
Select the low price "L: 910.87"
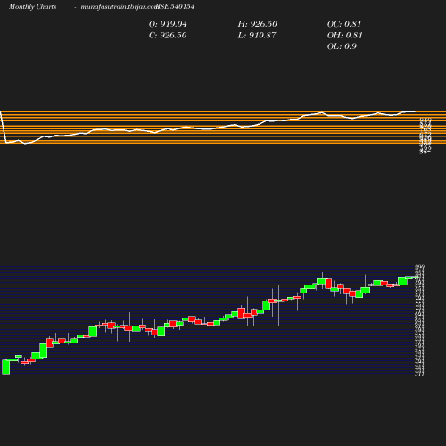[x=257, y=36]
